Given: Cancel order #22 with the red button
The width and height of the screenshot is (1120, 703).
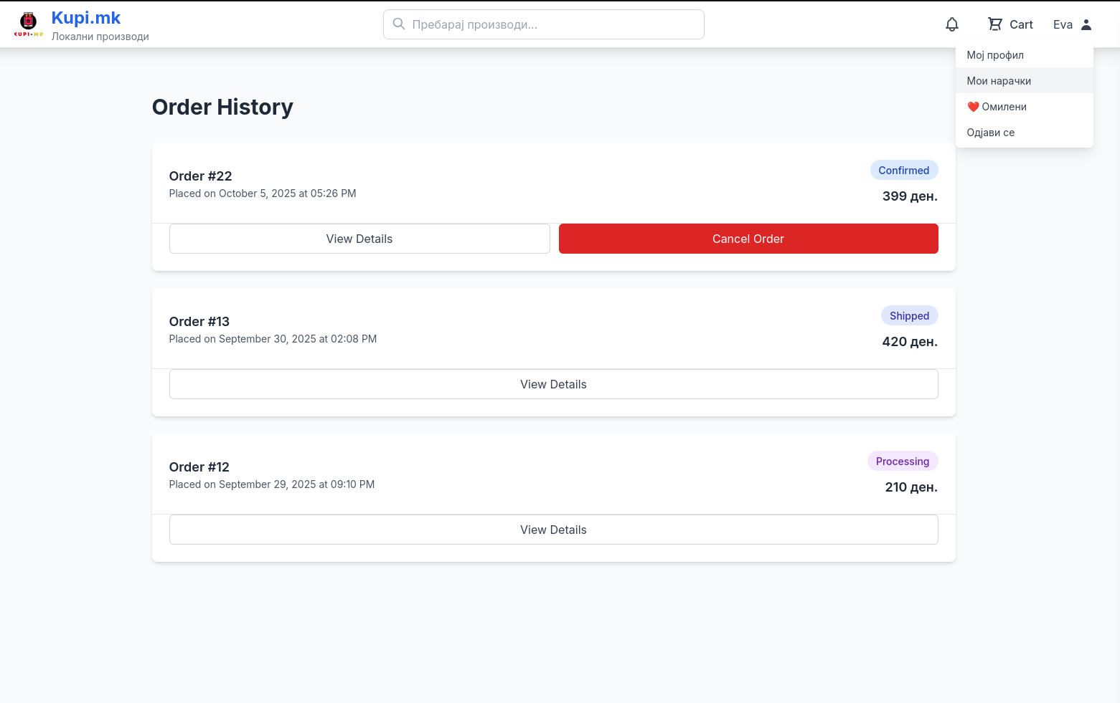Looking at the screenshot, I should tap(748, 239).
